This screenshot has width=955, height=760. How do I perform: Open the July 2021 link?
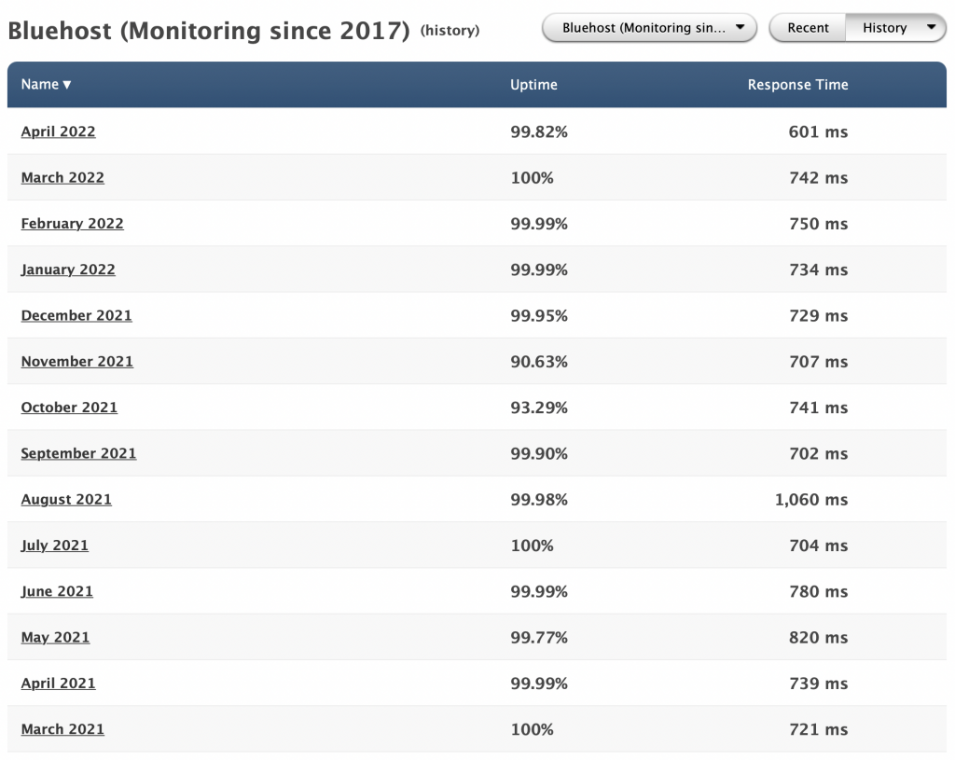pyautogui.click(x=55, y=545)
